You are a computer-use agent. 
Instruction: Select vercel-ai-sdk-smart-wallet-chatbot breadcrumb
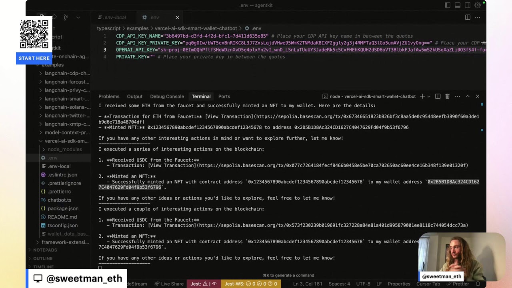pos(196,28)
